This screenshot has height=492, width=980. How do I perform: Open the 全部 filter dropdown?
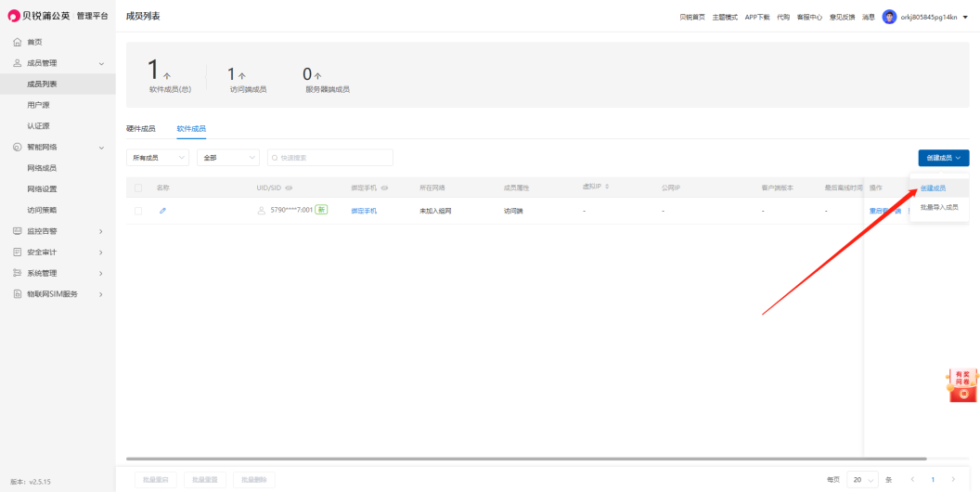228,158
